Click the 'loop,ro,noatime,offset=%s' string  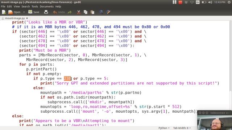pos(100,107)
